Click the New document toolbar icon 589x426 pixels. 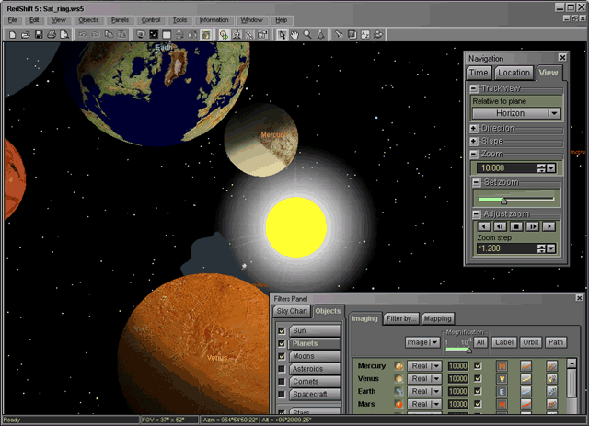coord(12,35)
